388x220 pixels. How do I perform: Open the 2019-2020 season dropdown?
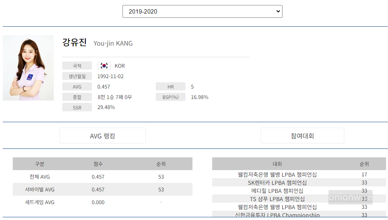202,11
